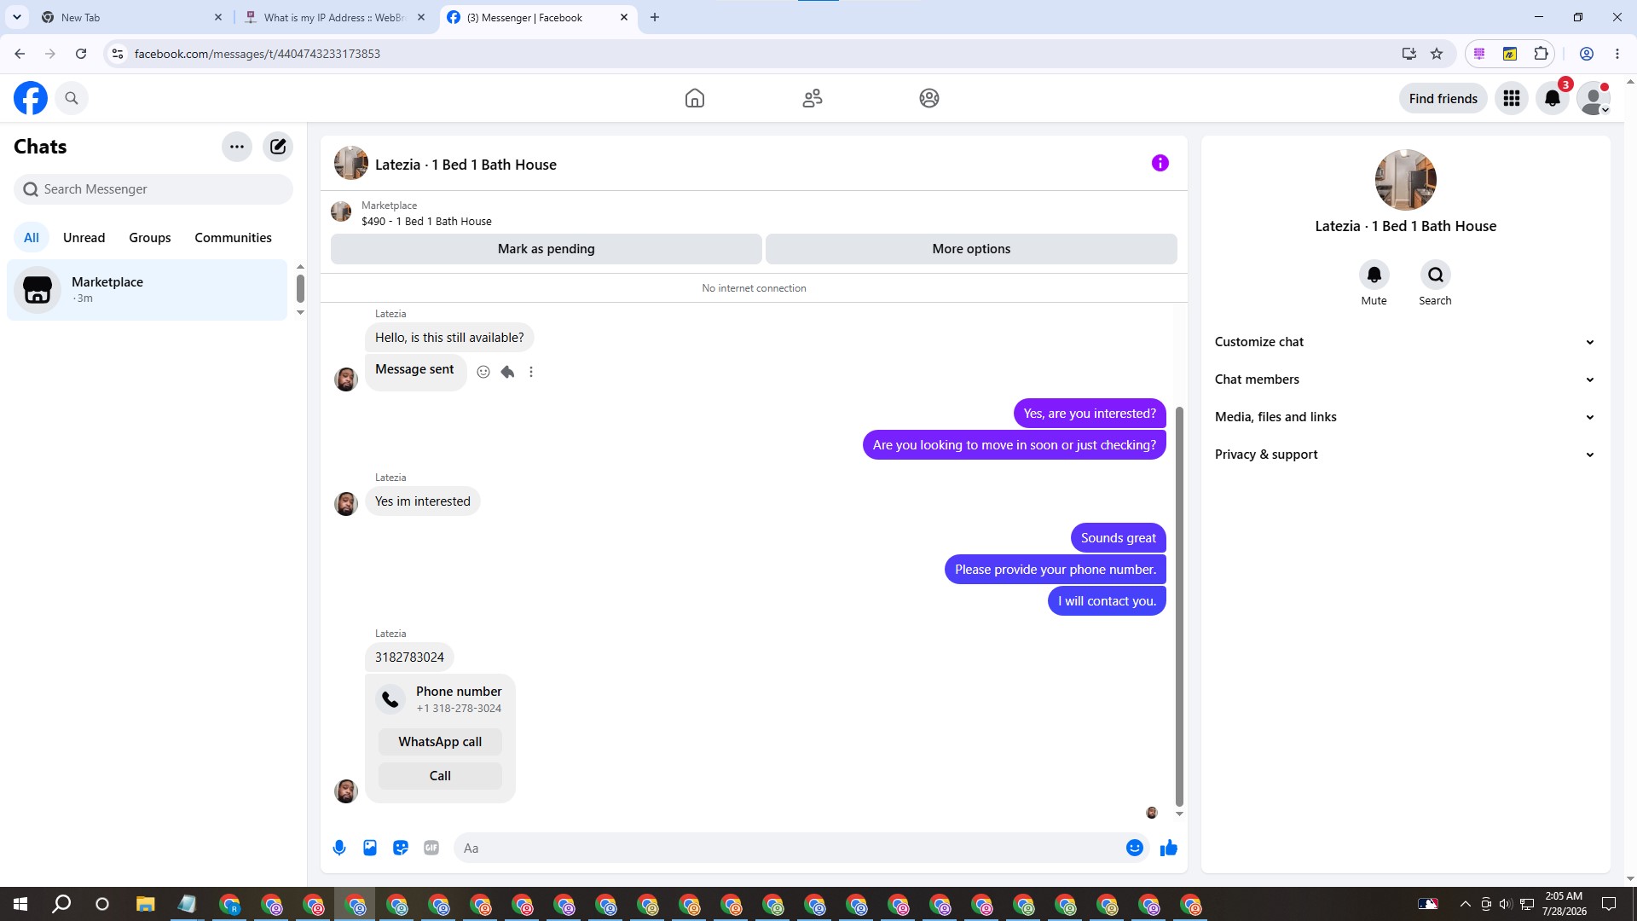Click the address bar URL
Viewport: 1637px width, 921px height.
tap(257, 54)
